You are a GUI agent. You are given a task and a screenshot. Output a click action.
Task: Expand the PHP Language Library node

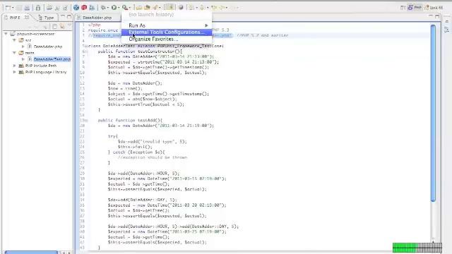coord(14,72)
